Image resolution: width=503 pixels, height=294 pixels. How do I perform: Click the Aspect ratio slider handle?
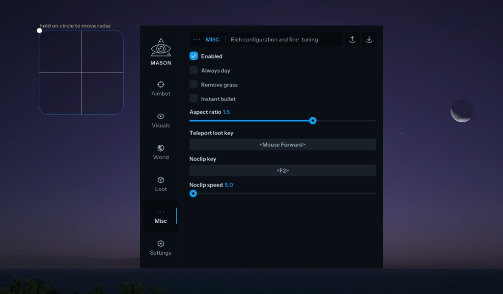point(313,121)
